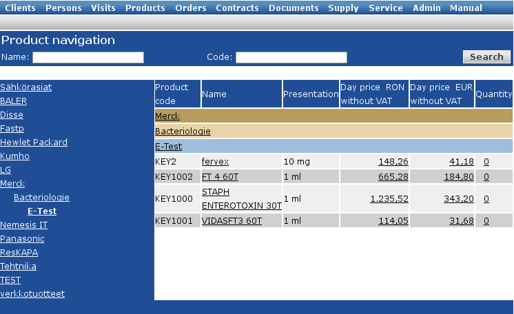Select Disse in the category tree
Image resolution: width=514 pixels, height=314 pixels.
click(x=12, y=115)
